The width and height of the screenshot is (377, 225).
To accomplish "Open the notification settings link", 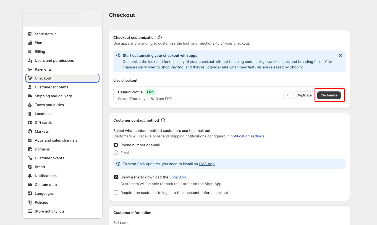I will pyautogui.click(x=247, y=136).
